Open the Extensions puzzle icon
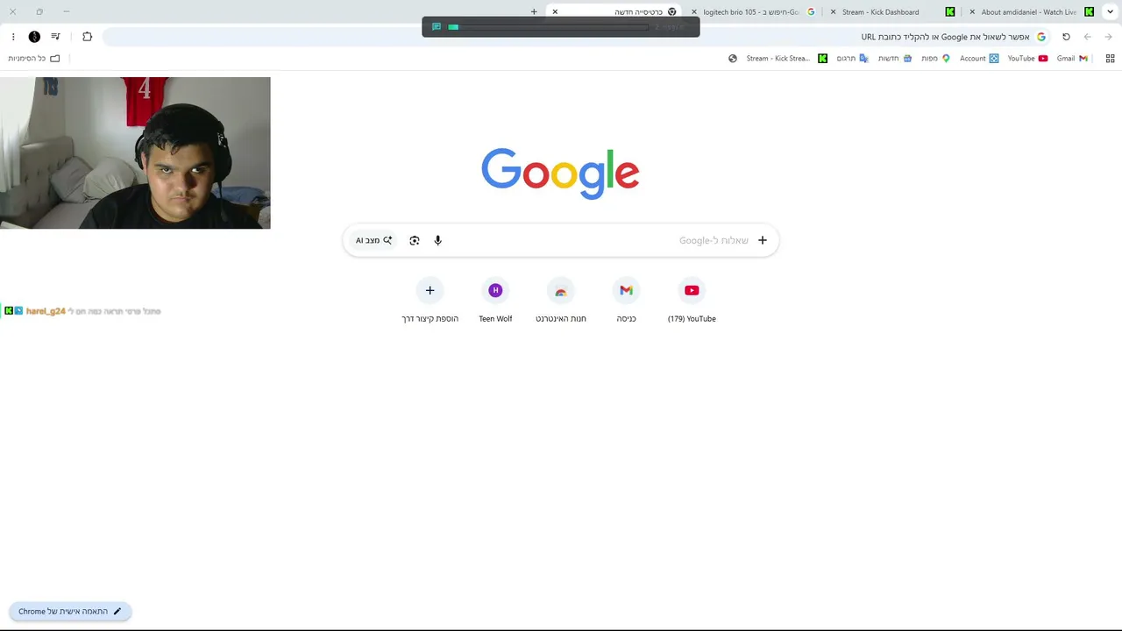The image size is (1122, 631). pyautogui.click(x=87, y=37)
